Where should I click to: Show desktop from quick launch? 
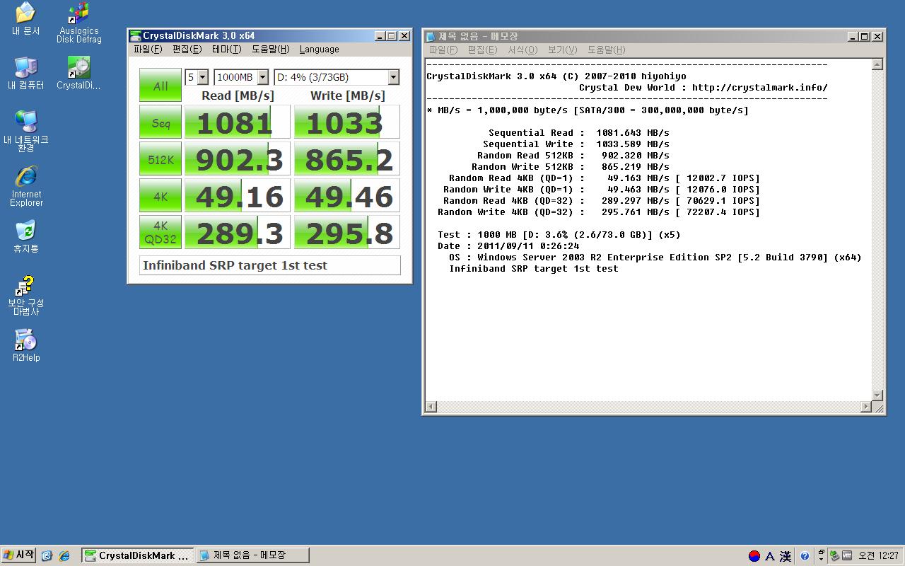[47, 556]
